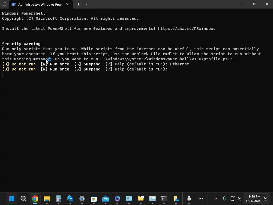Viewport: 273px width, 205px height.
Task: Click the "Security warning" heading text
Action: pyautogui.click(x=21, y=44)
